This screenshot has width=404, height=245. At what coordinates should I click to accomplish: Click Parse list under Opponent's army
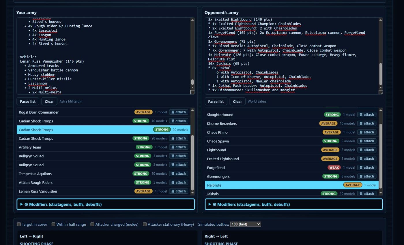216,101
